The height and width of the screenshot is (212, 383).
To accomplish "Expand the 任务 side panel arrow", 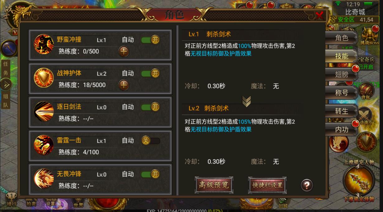I will pyautogui.click(x=6, y=84).
